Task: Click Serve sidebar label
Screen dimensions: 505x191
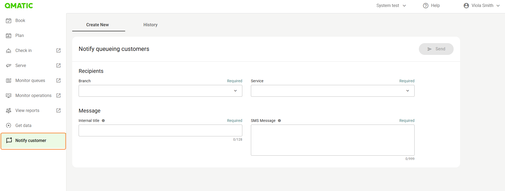Action: pyautogui.click(x=21, y=66)
